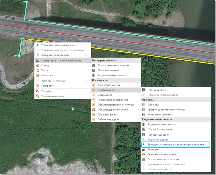Click the 'Установить активный километр' icon

click(x=37, y=45)
